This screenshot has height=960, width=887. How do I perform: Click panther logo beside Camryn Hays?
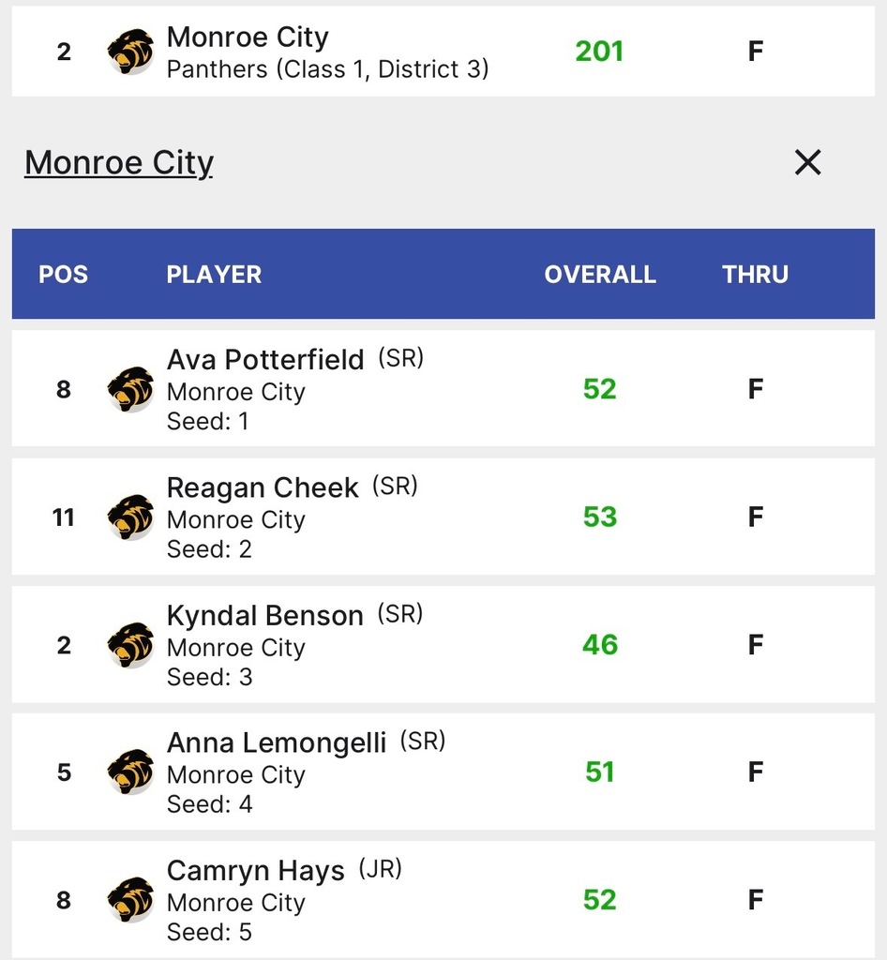[x=129, y=899]
